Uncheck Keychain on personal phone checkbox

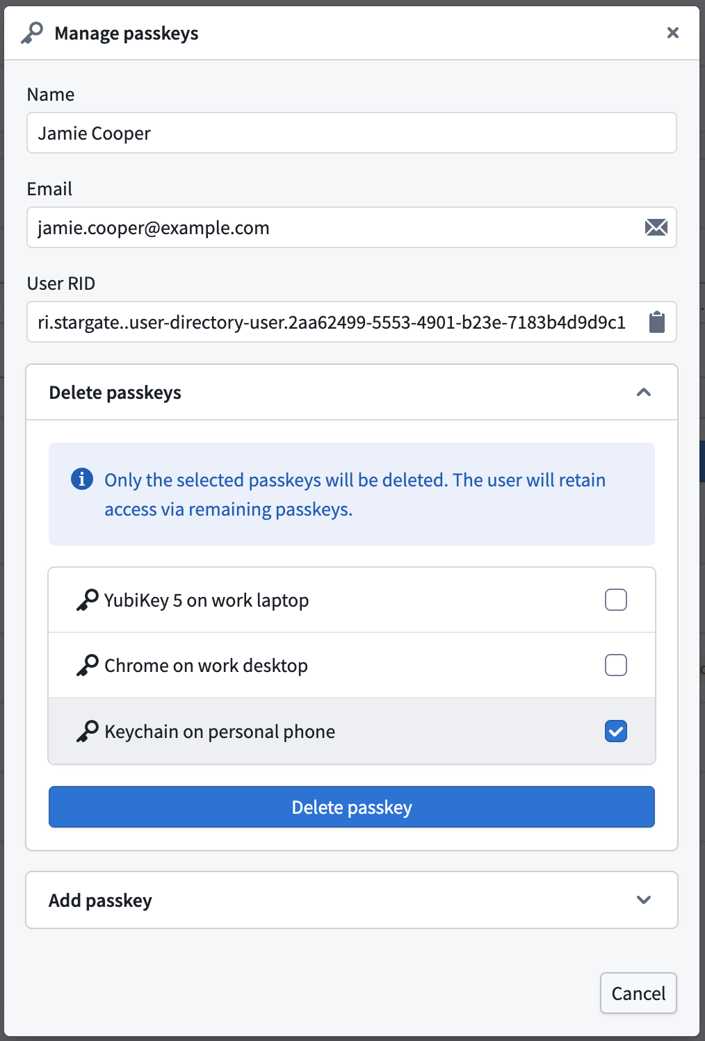615,731
